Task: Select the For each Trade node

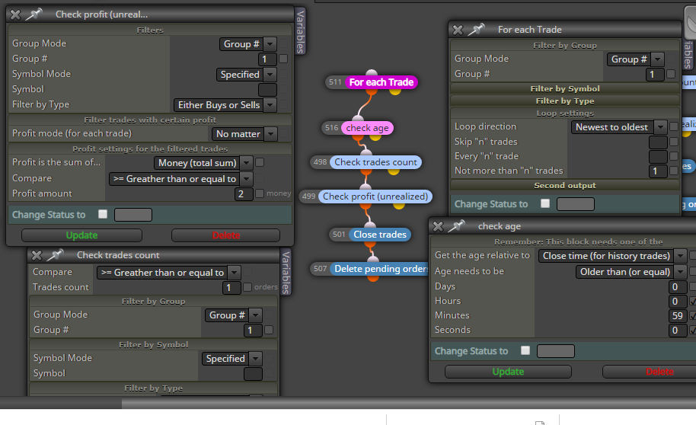Action: point(381,82)
